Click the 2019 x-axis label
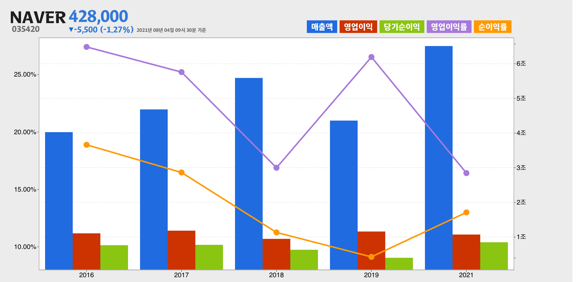The image size is (577, 282). 371,275
